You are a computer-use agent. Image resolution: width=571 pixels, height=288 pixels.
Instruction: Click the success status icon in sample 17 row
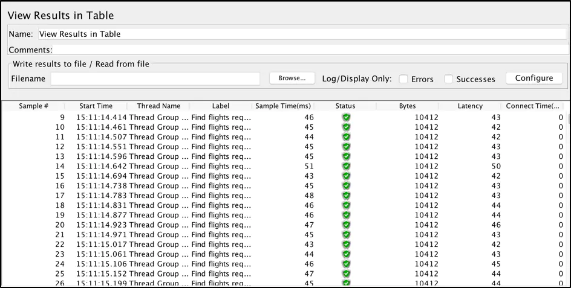tap(347, 196)
